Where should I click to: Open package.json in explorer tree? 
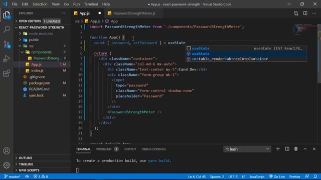(42, 83)
